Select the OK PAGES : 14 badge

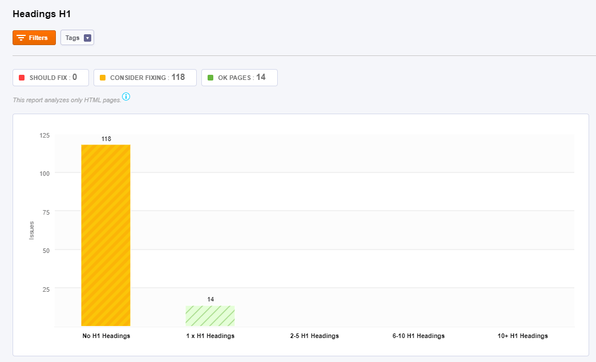coord(240,78)
